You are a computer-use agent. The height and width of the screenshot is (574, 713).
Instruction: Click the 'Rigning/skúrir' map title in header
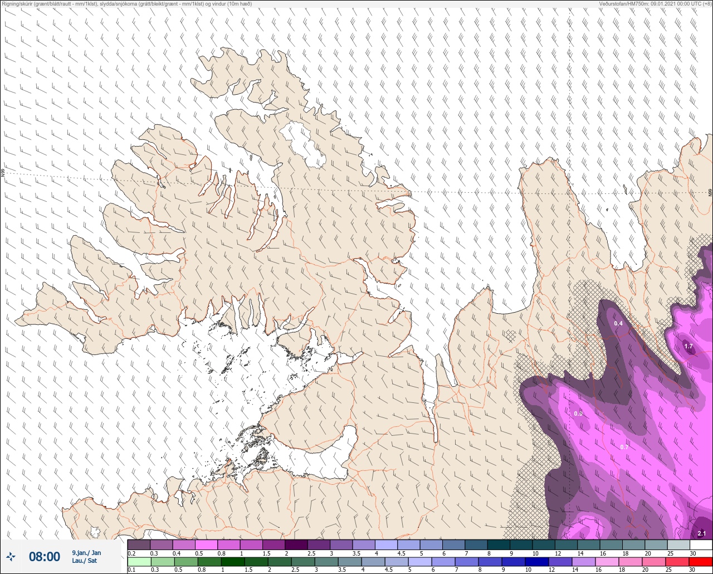click(x=126, y=3)
